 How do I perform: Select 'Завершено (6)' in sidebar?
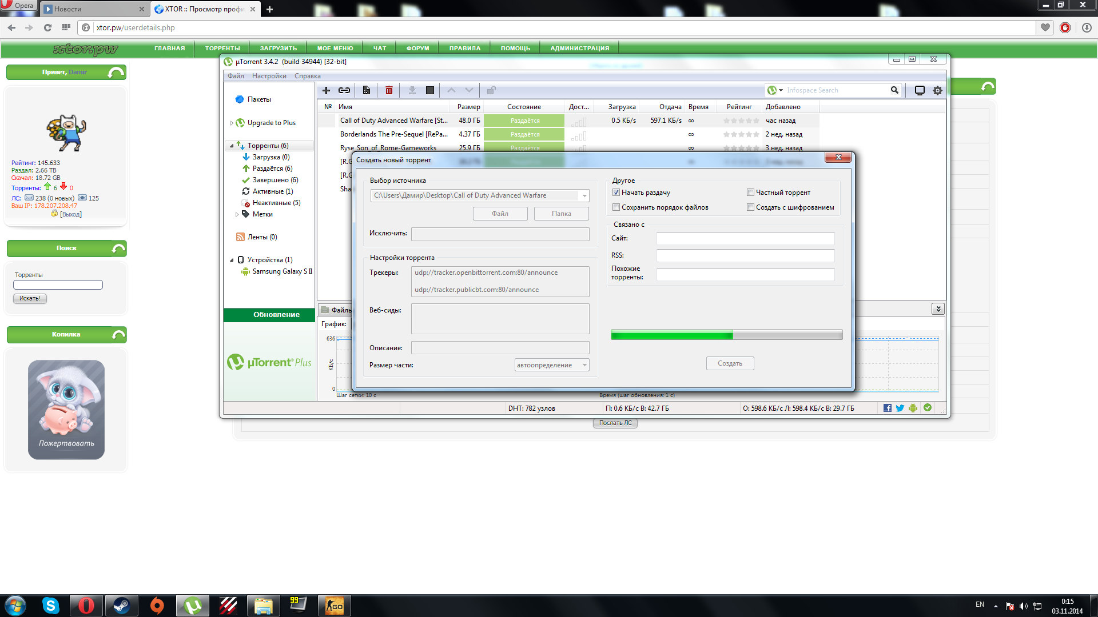point(275,180)
